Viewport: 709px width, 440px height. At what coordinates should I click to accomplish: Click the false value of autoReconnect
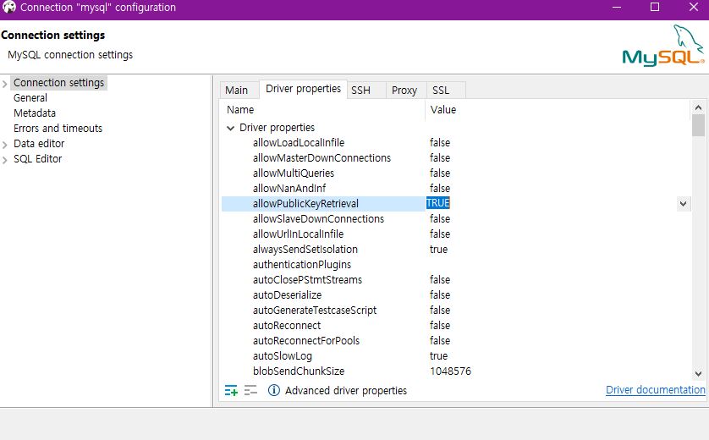(x=440, y=326)
